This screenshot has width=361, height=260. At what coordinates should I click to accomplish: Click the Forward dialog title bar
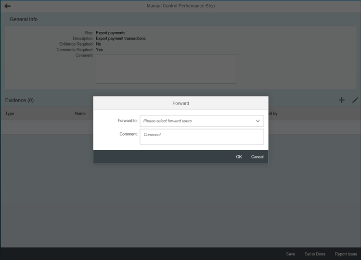[180, 103]
